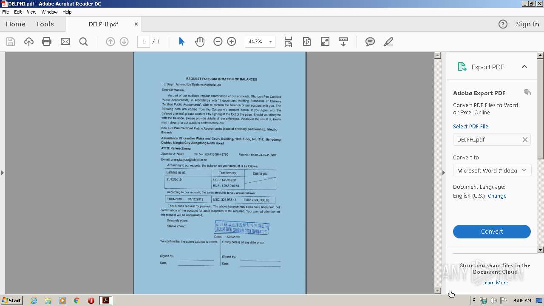Click right panel scrollbar down arrow
544x306 pixels.
541,250
